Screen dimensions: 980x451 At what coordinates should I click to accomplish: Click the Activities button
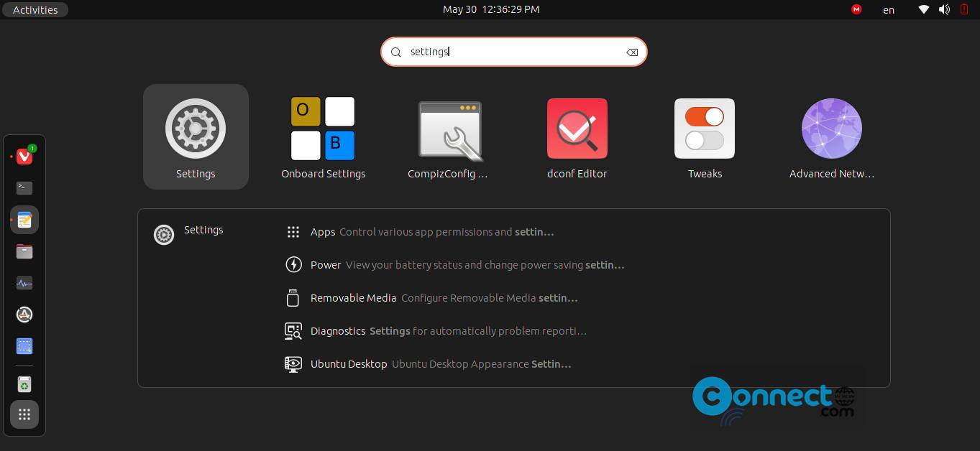pyautogui.click(x=35, y=9)
